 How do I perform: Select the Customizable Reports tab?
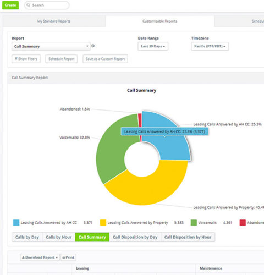[x=159, y=21]
